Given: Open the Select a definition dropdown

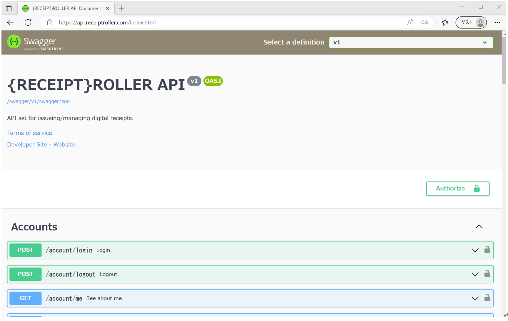Looking at the screenshot, I should click(411, 42).
